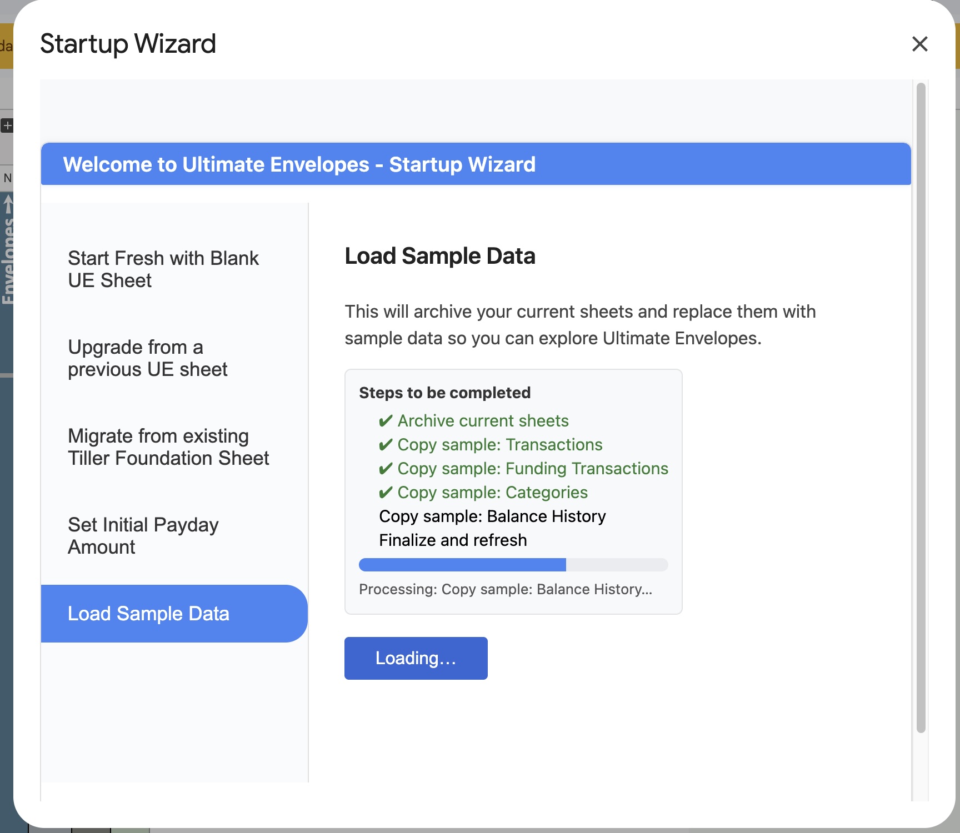Close the Startup Wizard dialog

click(x=920, y=44)
